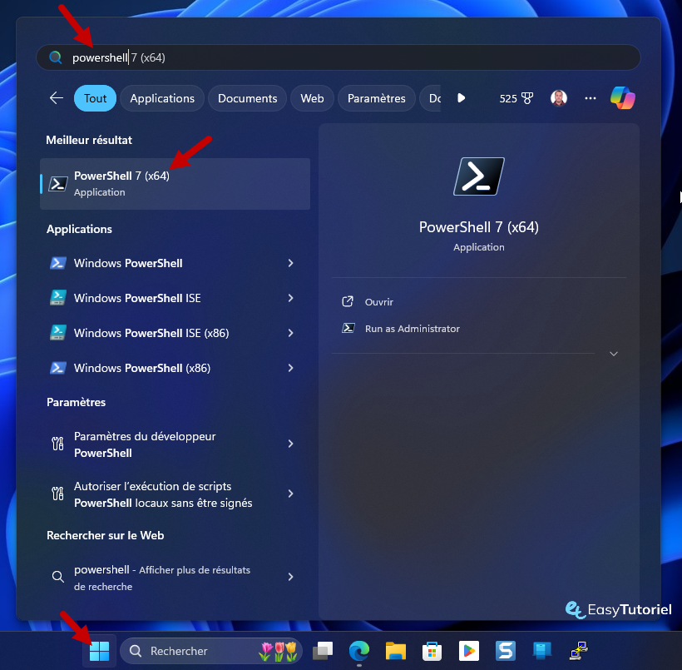682x670 pixels.
Task: Switch to the Documents filter tab
Action: (248, 98)
